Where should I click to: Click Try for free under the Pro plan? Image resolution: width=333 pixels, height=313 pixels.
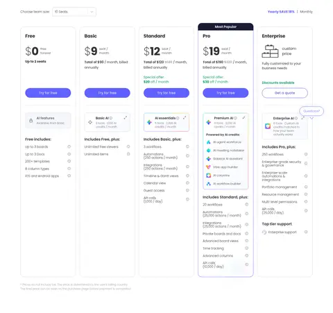(x=225, y=93)
